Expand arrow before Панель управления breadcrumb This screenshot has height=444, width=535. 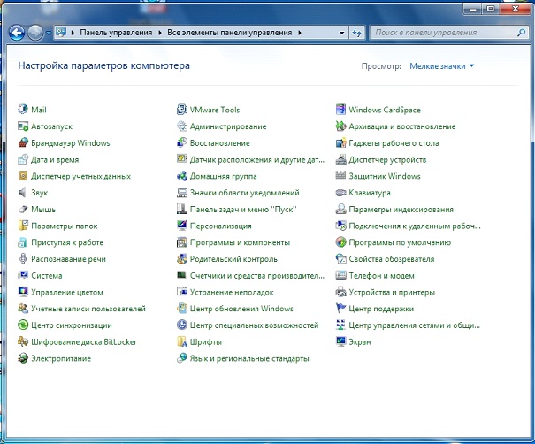click(73, 33)
